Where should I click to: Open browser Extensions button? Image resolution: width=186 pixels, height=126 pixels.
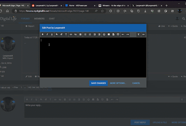[110, 11]
